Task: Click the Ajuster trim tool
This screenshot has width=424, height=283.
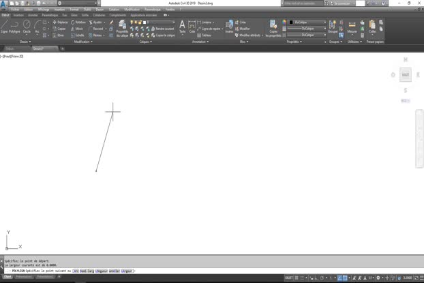Action: pyautogui.click(x=95, y=23)
